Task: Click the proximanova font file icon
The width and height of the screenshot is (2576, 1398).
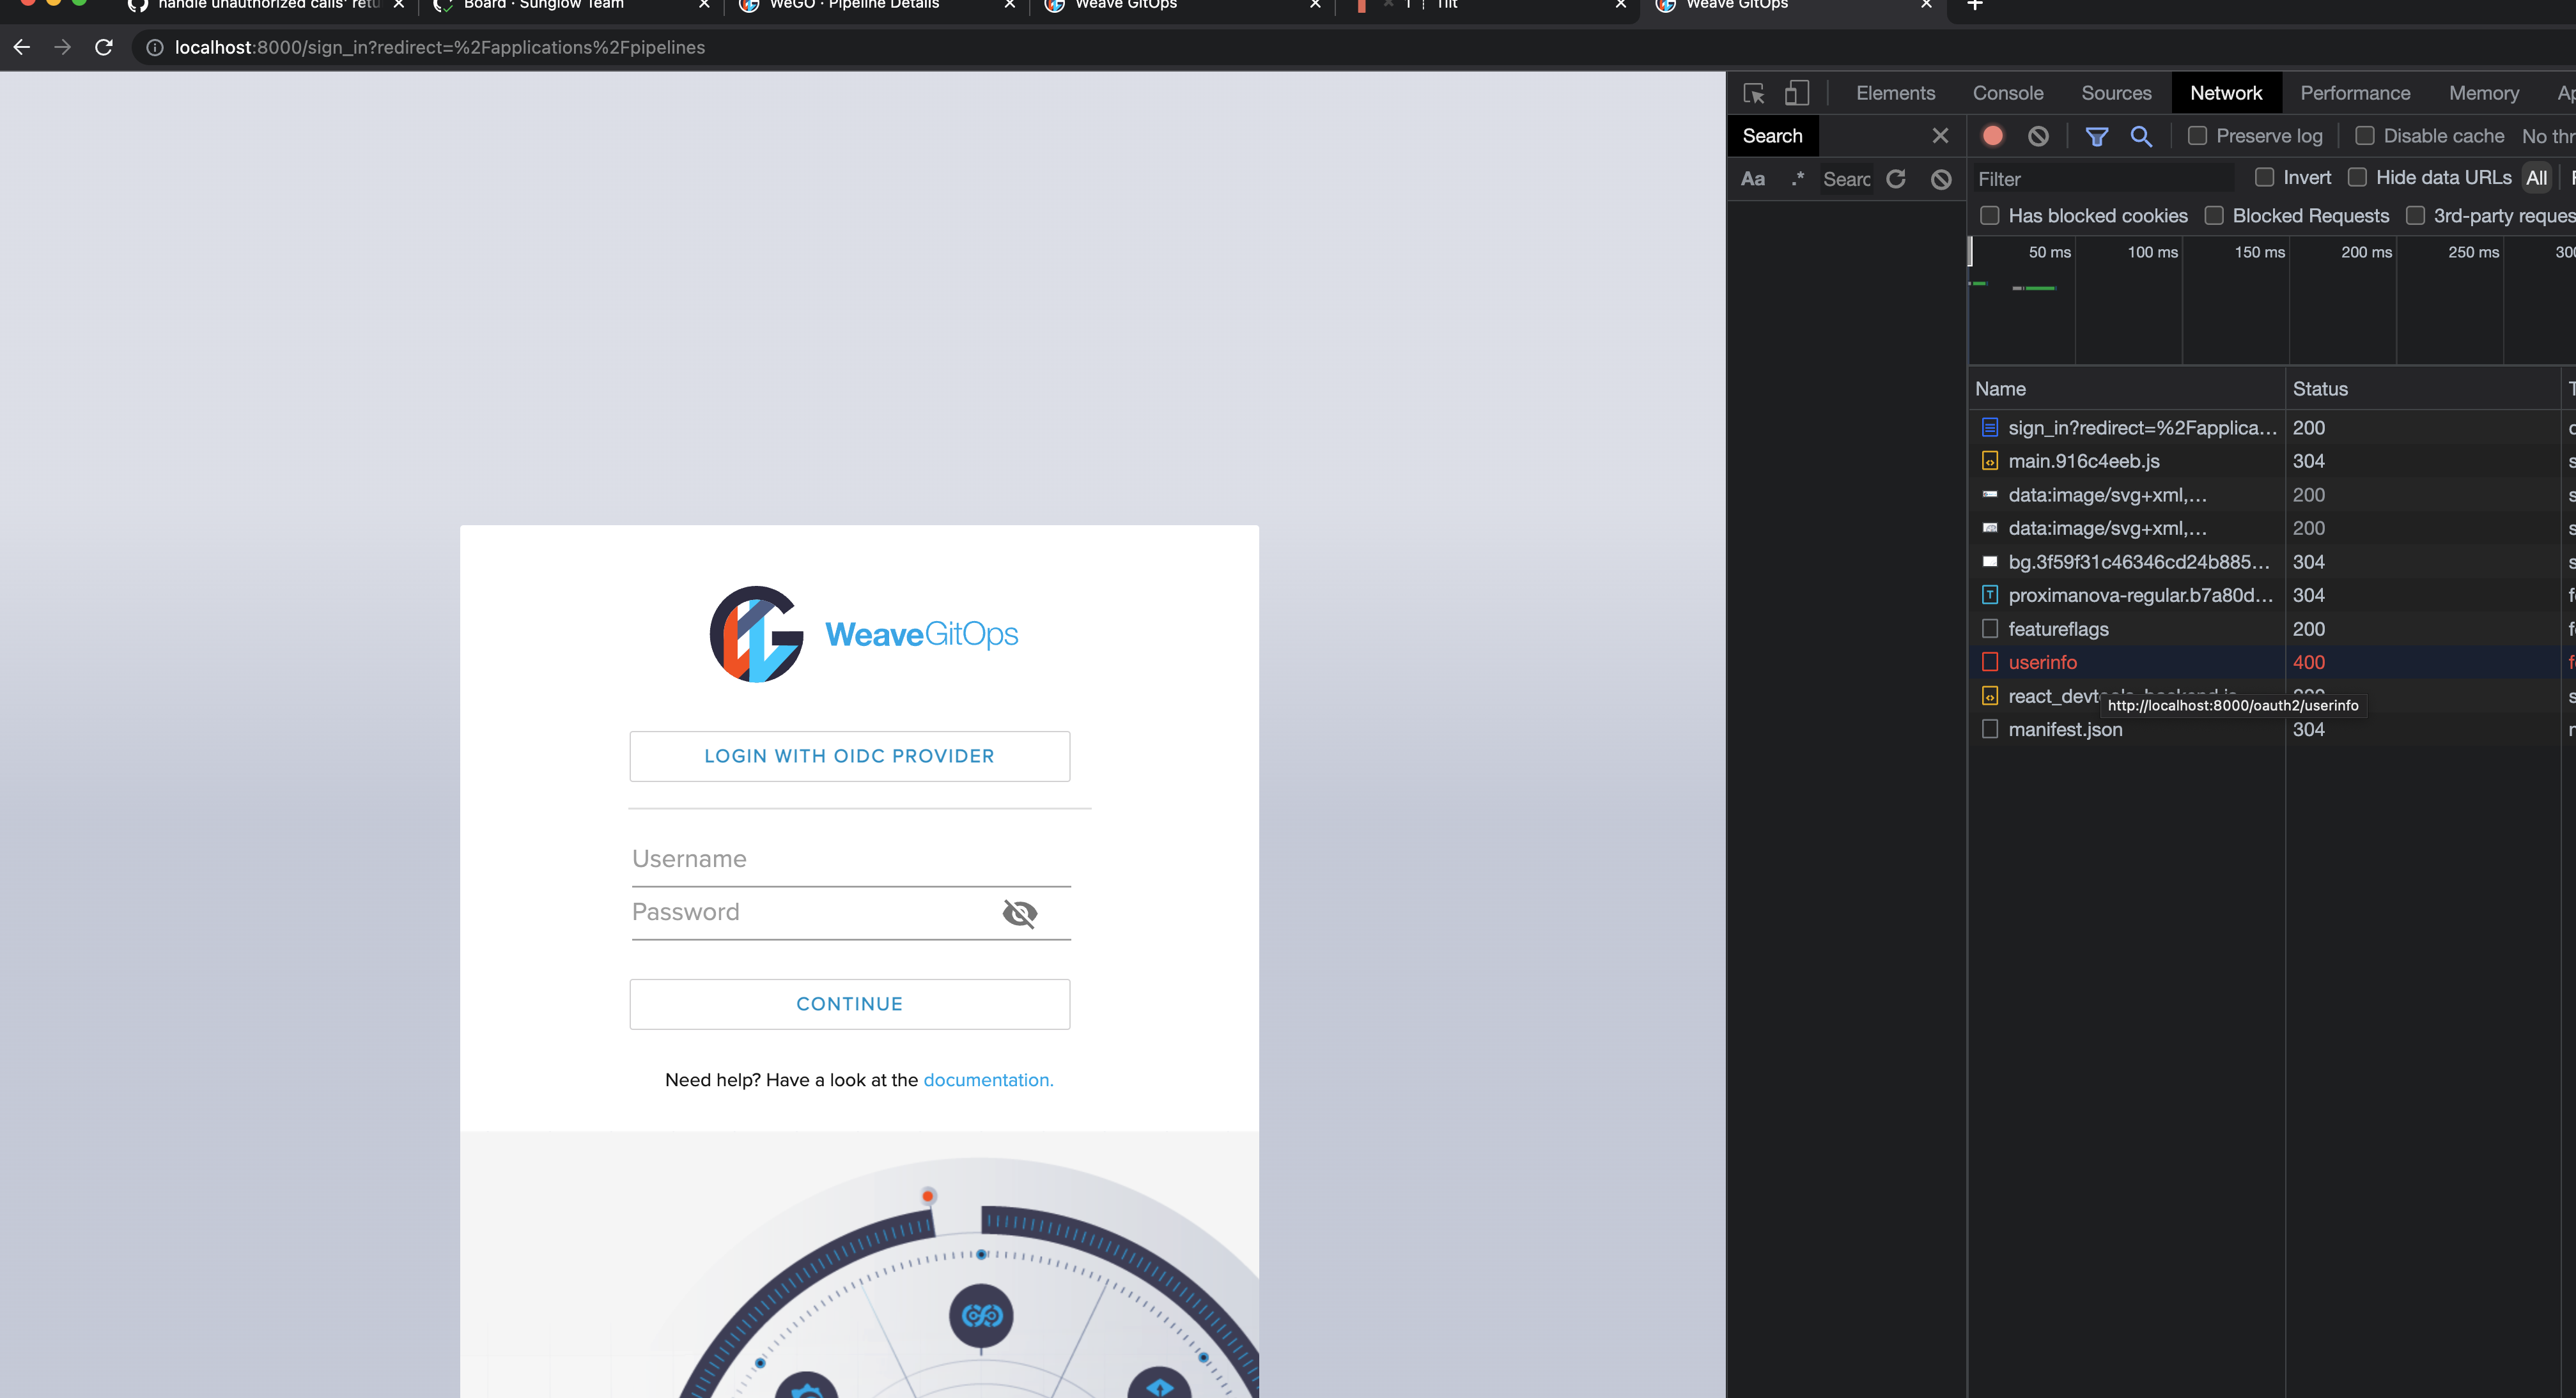Action: pyautogui.click(x=1990, y=595)
